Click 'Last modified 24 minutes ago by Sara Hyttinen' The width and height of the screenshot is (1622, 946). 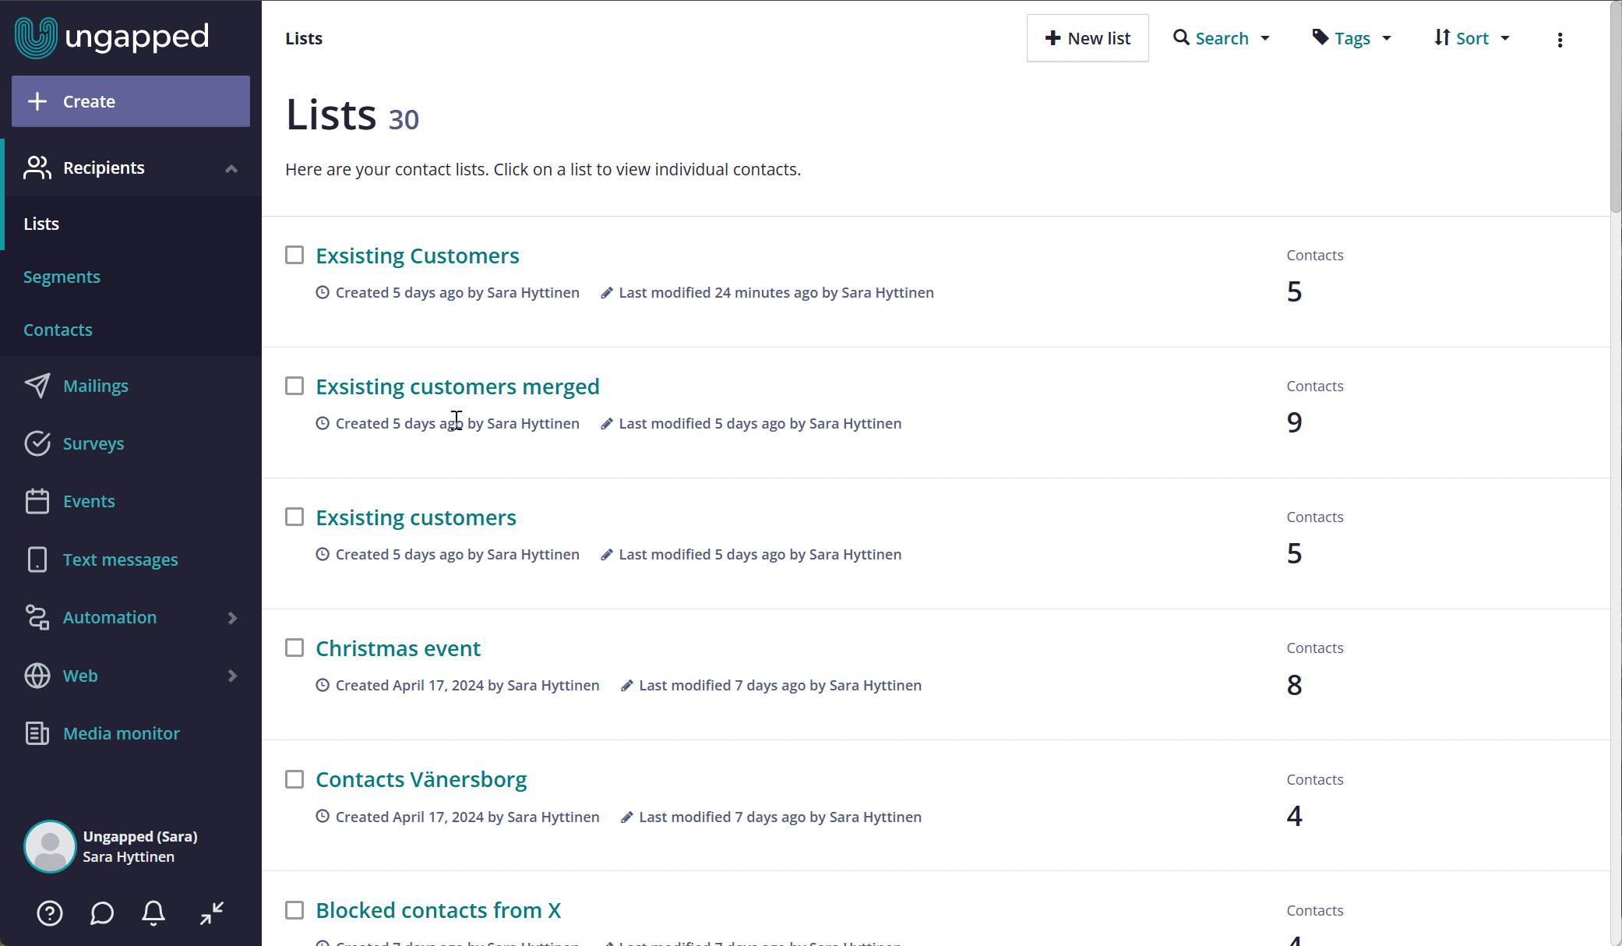(x=776, y=292)
